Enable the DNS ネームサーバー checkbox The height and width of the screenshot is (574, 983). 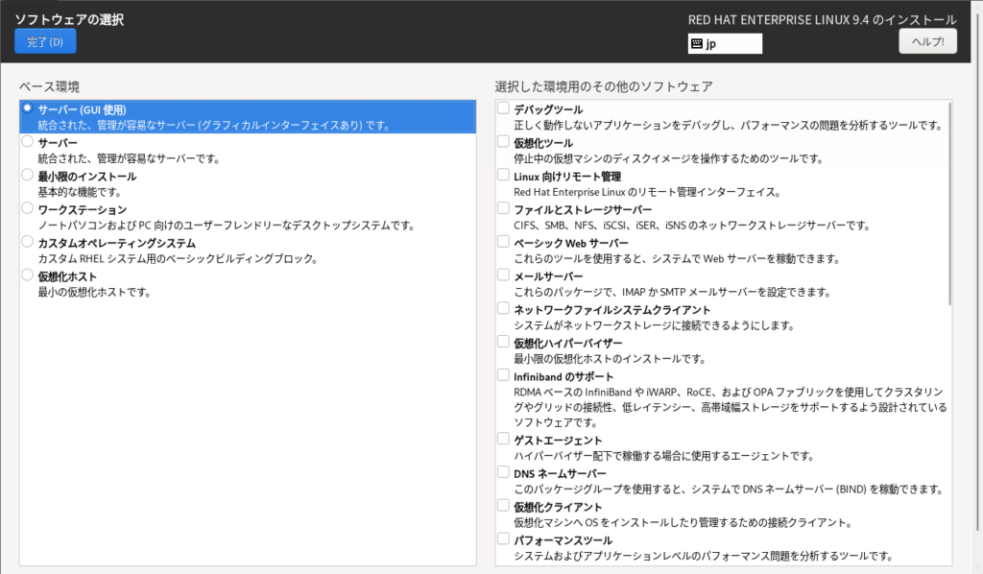coord(503,472)
